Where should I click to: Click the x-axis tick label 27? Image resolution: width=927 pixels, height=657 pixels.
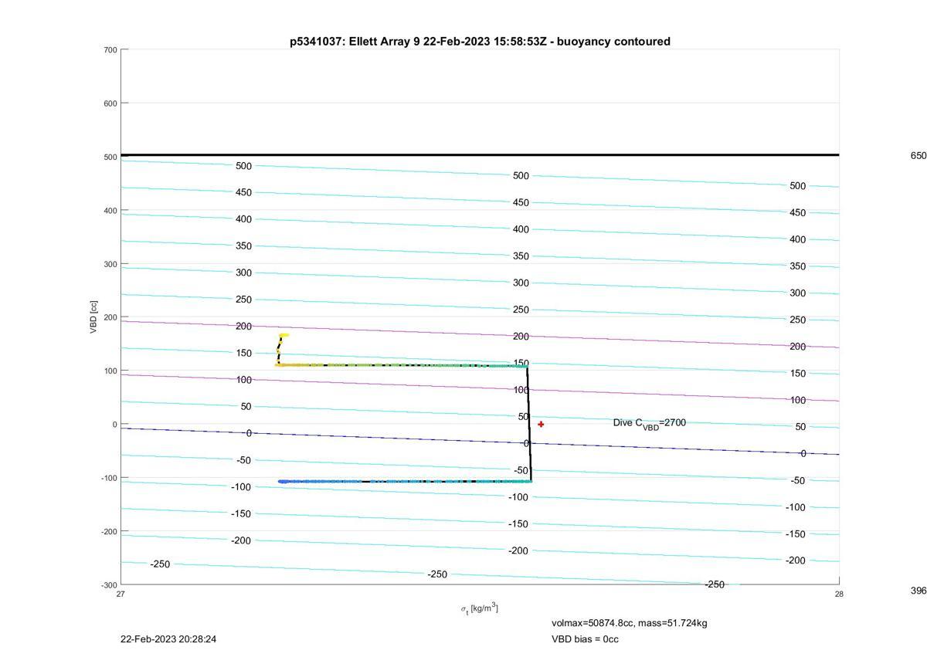coord(121,594)
